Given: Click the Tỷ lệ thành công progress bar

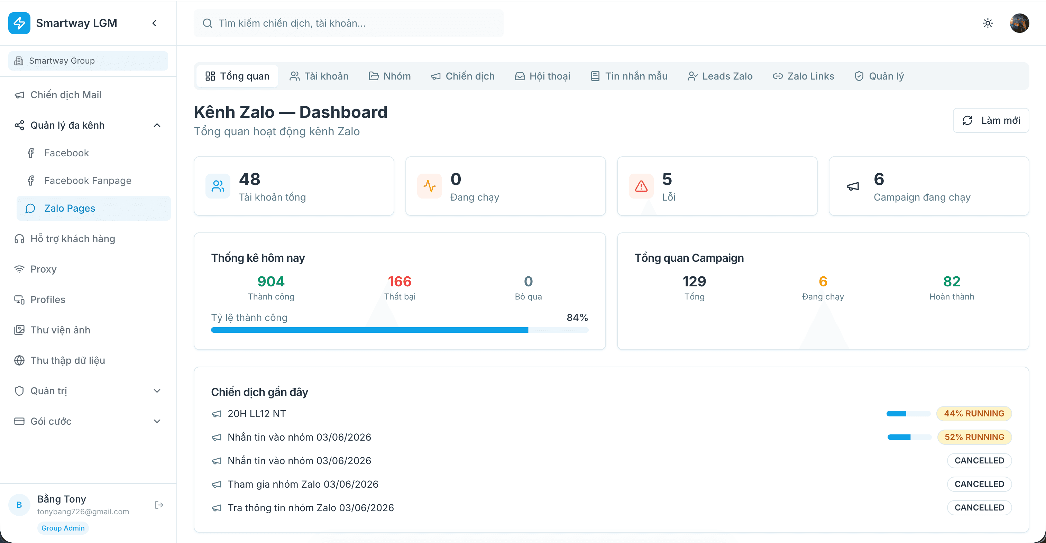Looking at the screenshot, I should point(400,330).
